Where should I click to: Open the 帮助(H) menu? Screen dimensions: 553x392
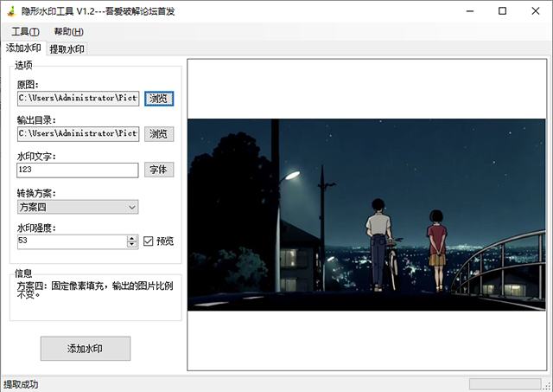[x=69, y=32]
